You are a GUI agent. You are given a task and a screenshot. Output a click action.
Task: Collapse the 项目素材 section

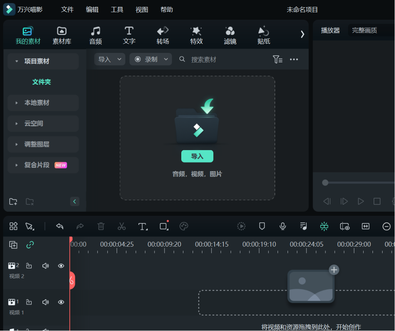click(x=16, y=61)
